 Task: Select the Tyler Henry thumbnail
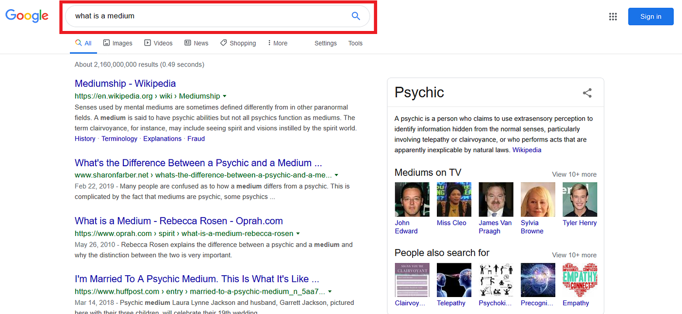[580, 199]
